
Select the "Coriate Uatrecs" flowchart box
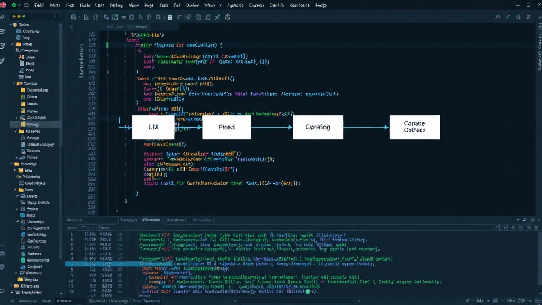coord(414,127)
